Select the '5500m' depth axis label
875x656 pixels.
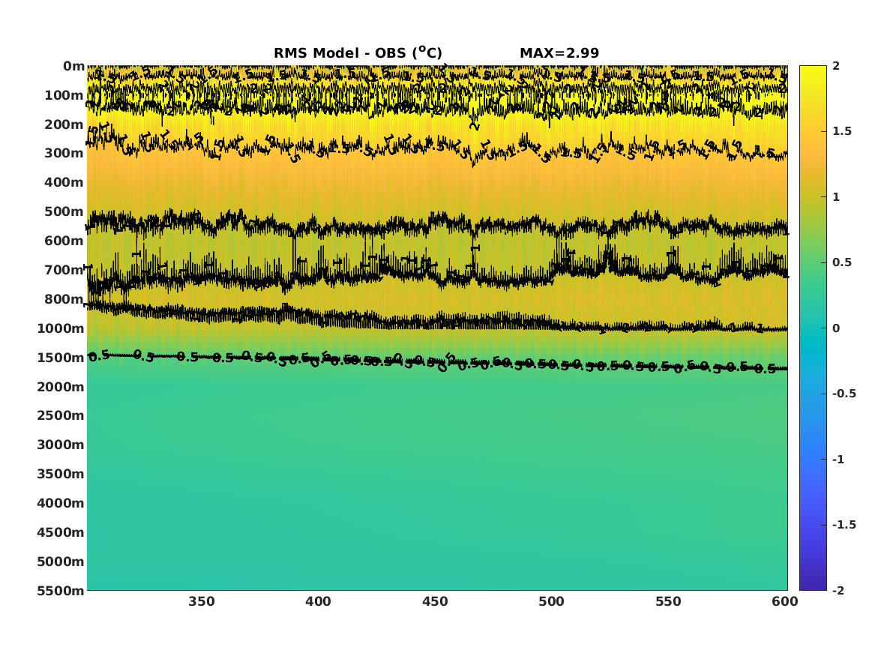[61, 590]
